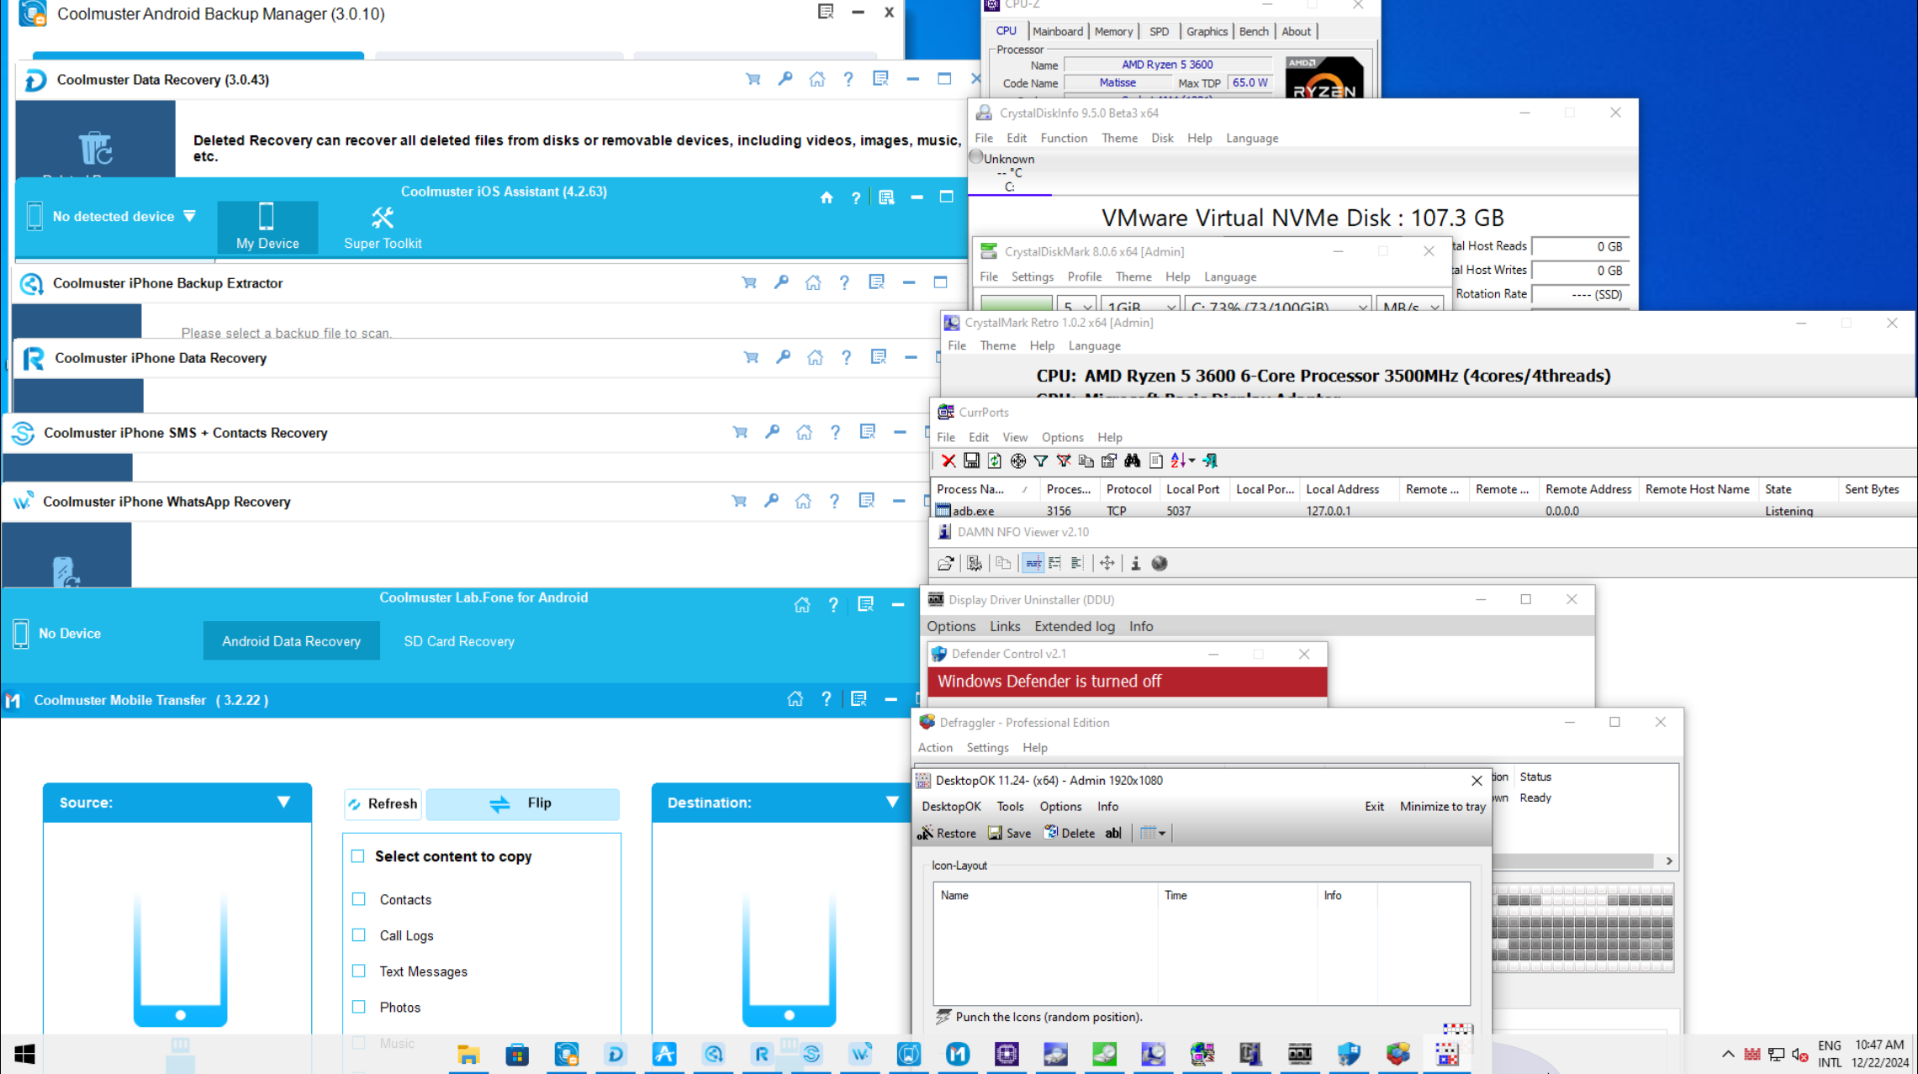Click help icon in Coolmuster iPhone Backup Extractor

(844, 282)
